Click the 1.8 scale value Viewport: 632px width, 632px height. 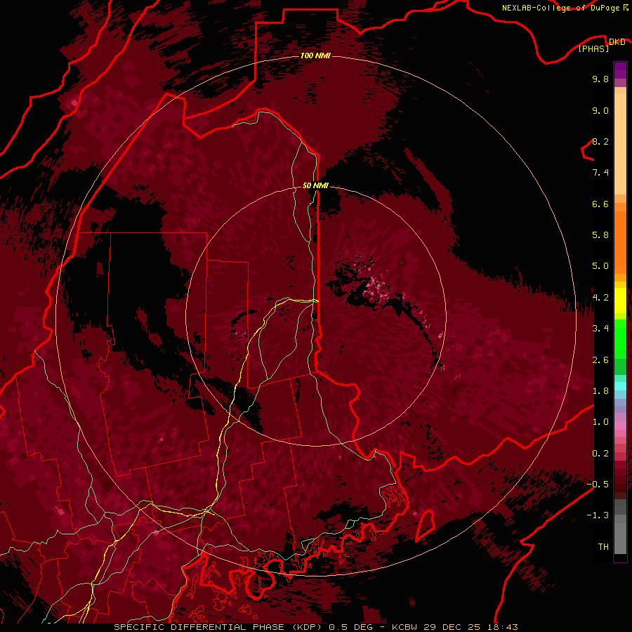pyautogui.click(x=600, y=391)
